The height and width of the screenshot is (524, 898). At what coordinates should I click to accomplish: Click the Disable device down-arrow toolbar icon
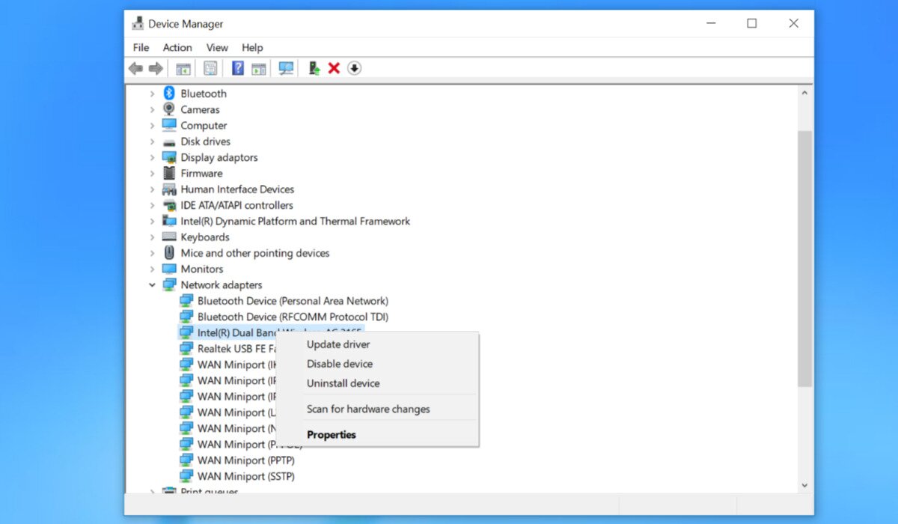[x=354, y=68]
